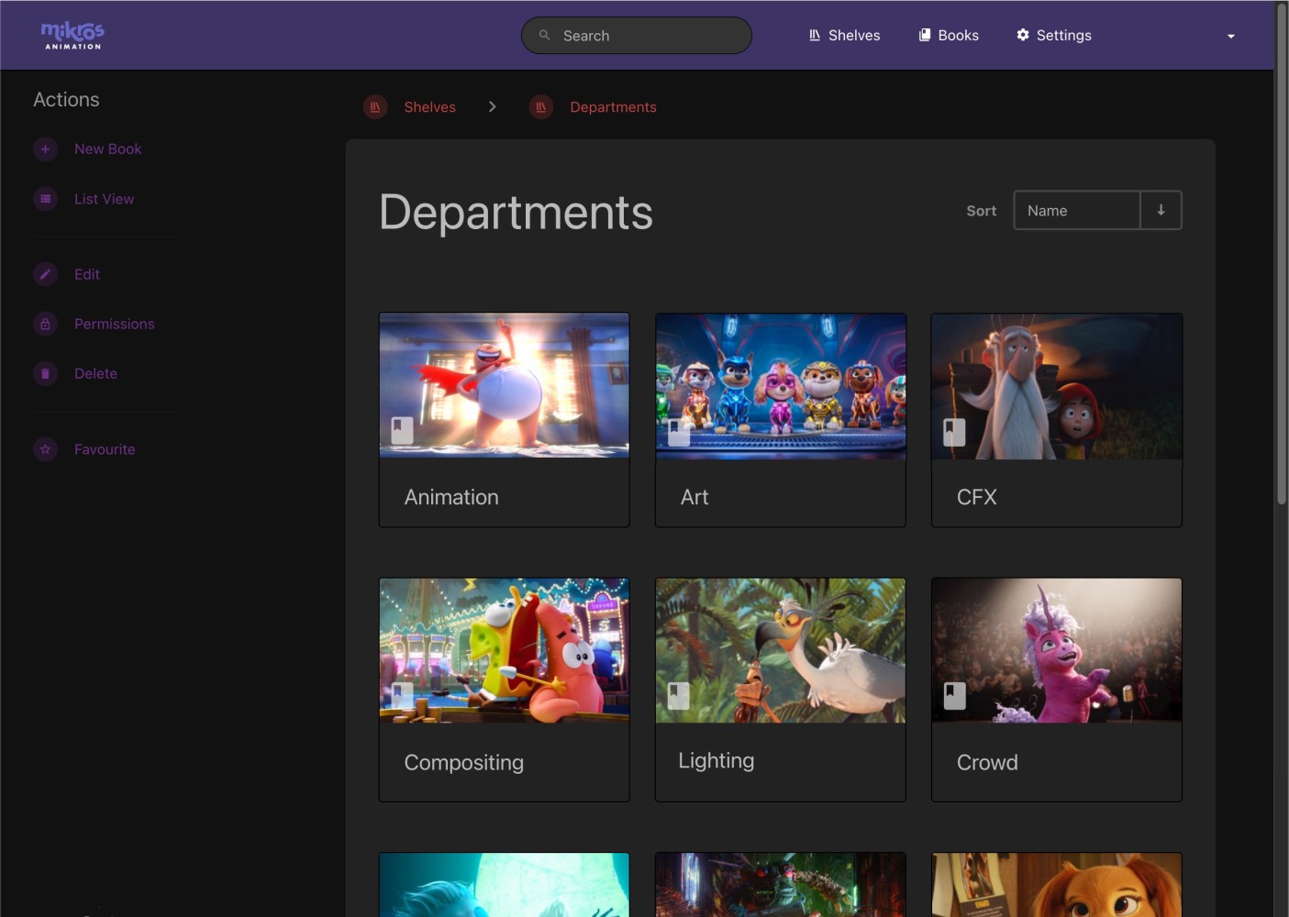Screen dimensions: 1289x917
Task: Click book icon on Art cover
Action: (679, 432)
